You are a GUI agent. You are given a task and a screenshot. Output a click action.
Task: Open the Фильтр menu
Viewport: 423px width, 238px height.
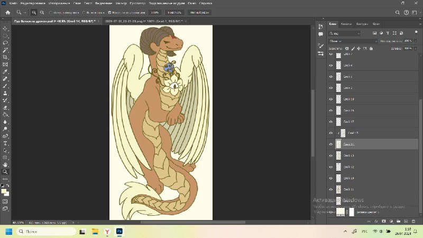pyautogui.click(x=121, y=3)
